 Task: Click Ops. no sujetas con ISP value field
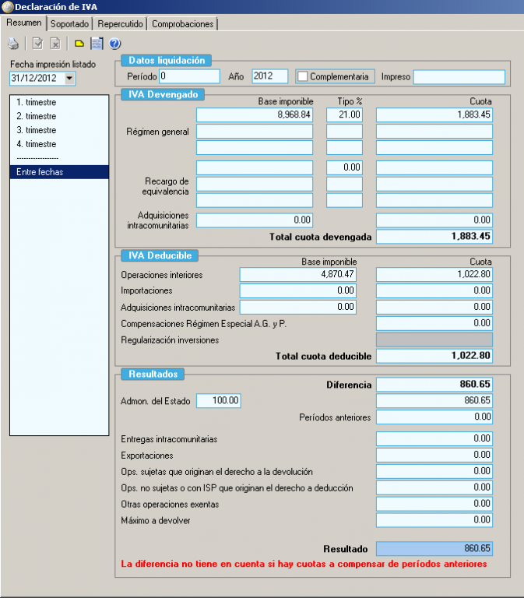click(434, 487)
